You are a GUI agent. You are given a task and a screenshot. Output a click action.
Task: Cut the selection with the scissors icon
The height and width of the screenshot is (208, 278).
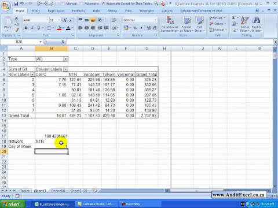(x=17, y=18)
